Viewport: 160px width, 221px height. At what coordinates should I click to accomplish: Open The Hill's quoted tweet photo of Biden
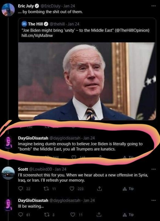coord(87,81)
